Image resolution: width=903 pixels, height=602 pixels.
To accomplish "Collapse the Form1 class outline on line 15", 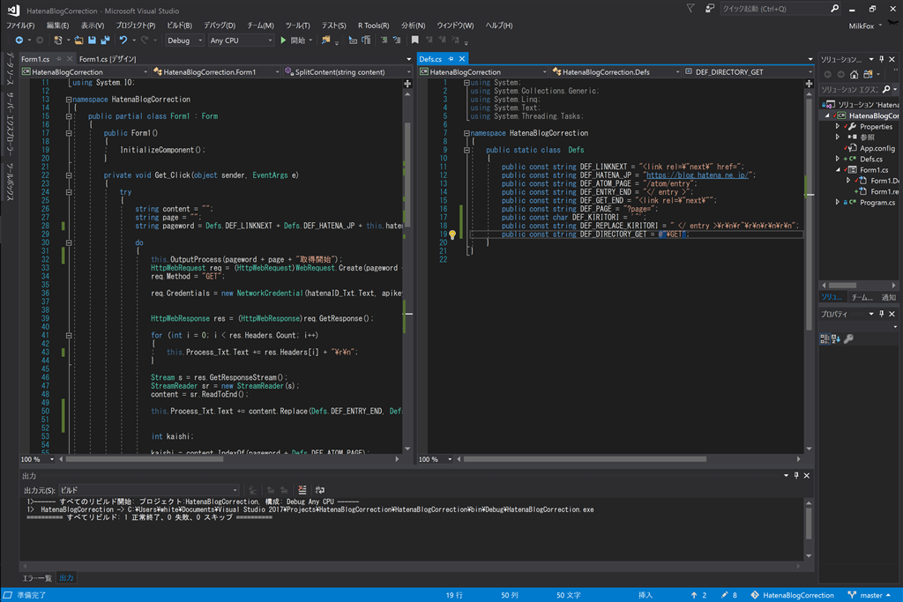I will (69, 116).
